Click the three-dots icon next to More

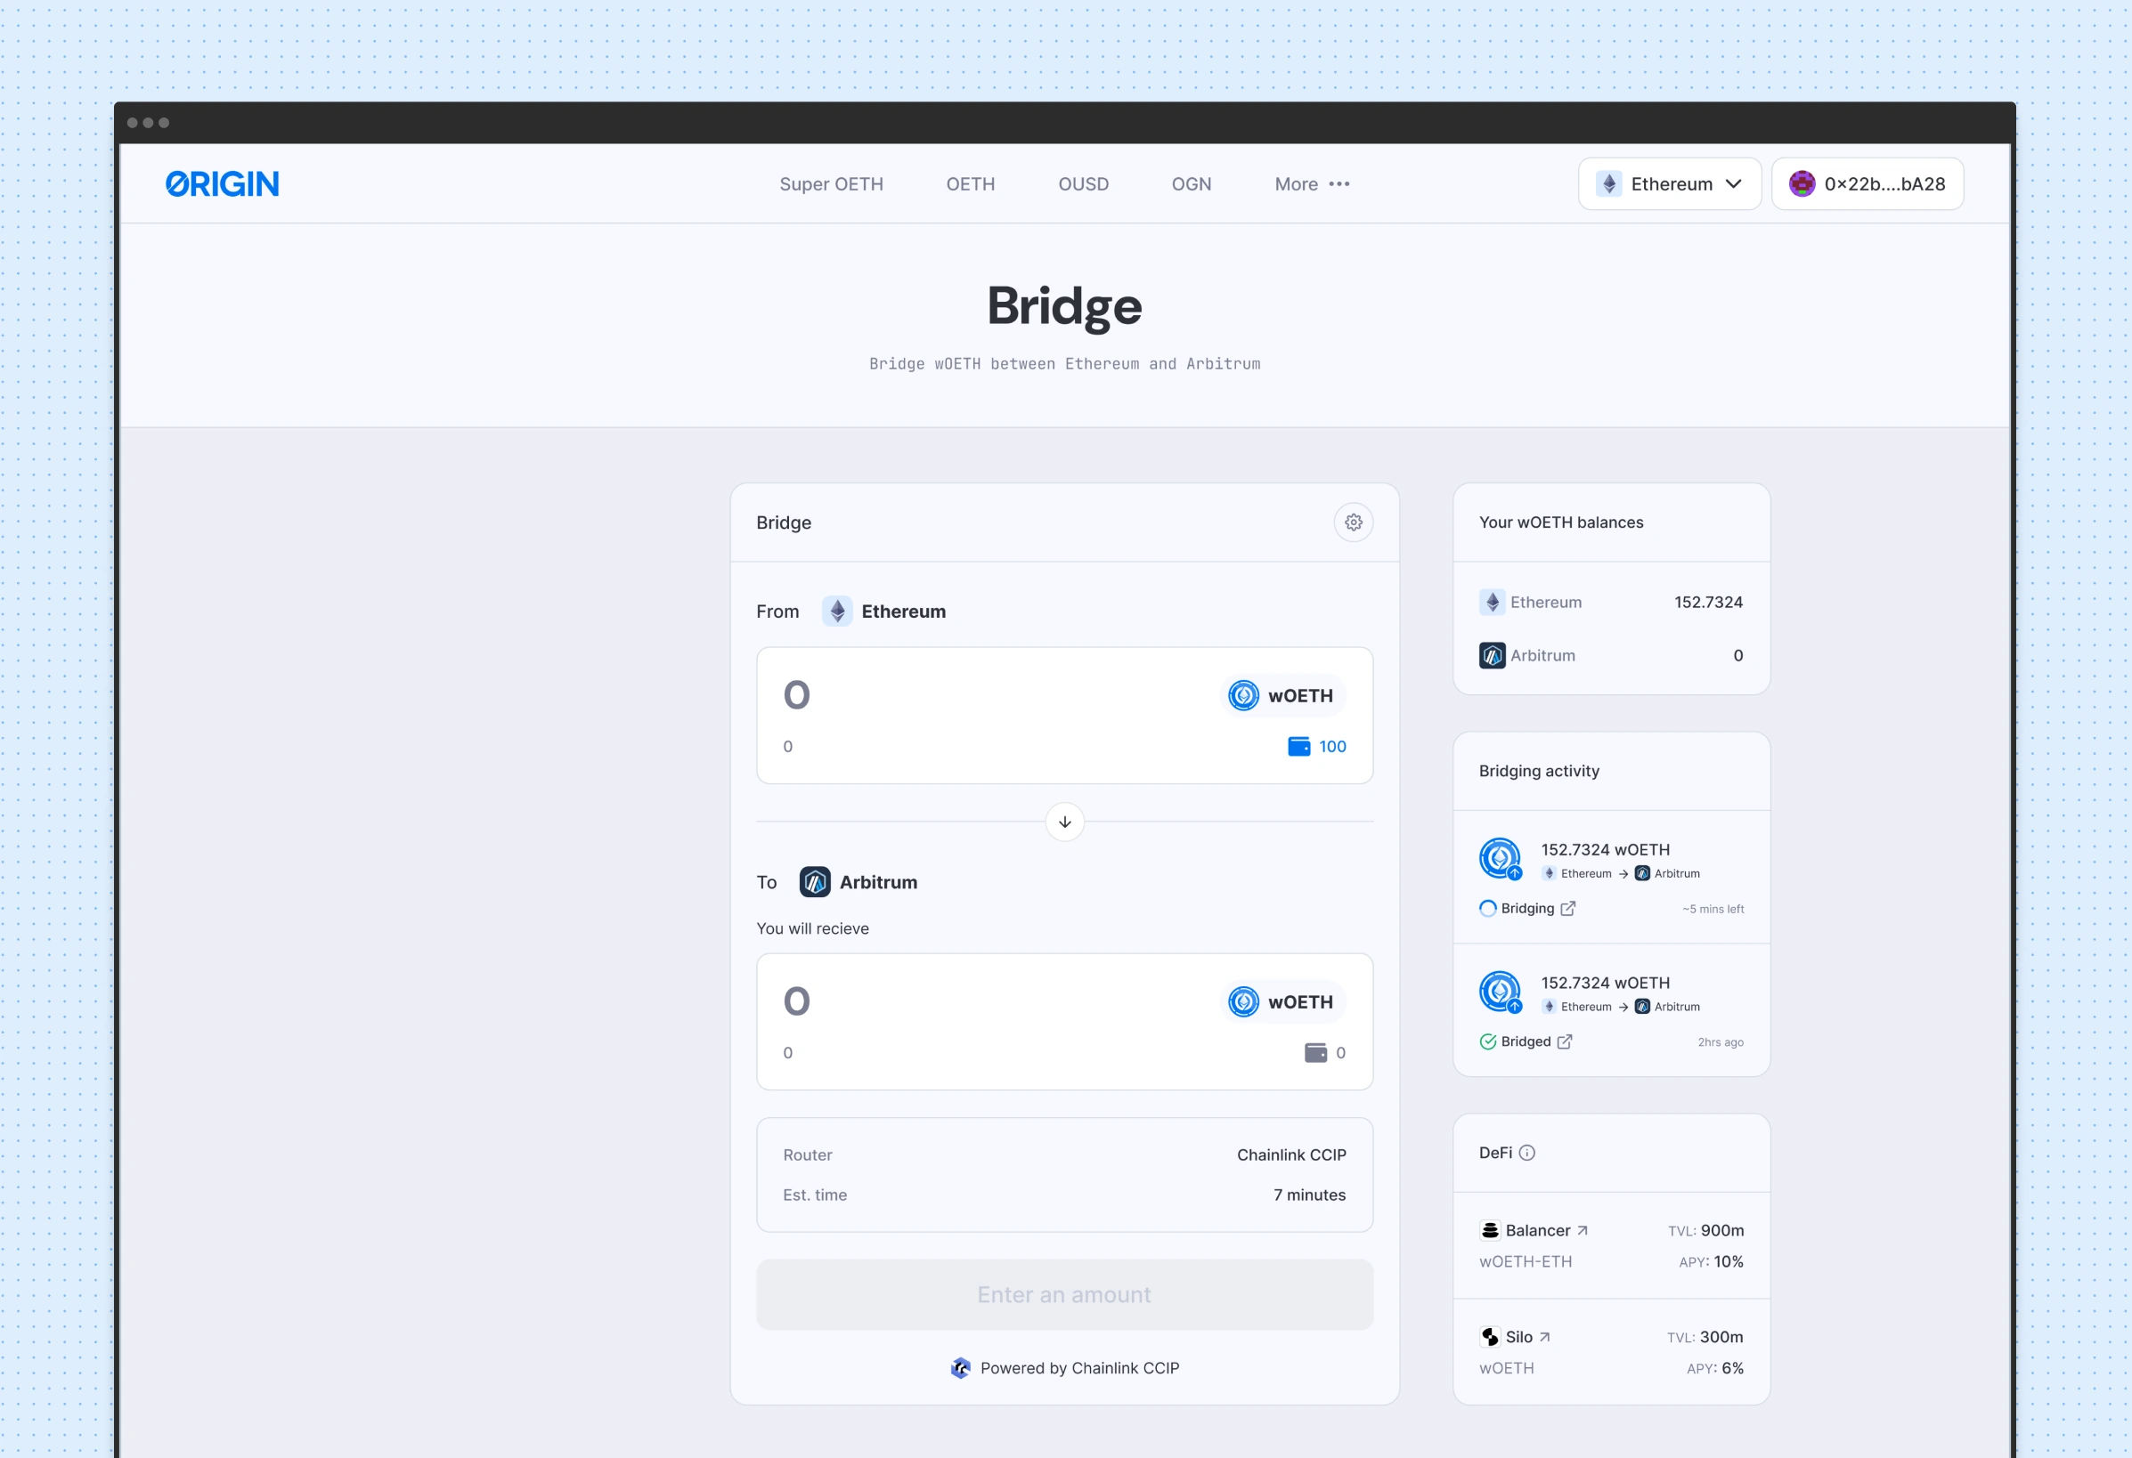click(x=1339, y=184)
